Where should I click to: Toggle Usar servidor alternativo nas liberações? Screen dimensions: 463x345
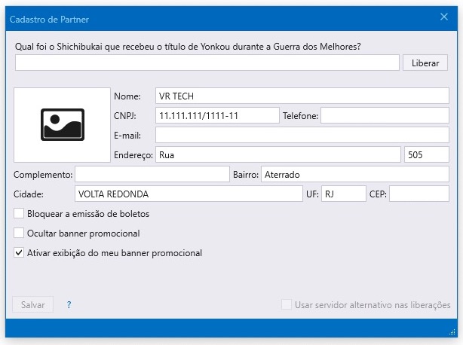pyautogui.click(x=287, y=305)
